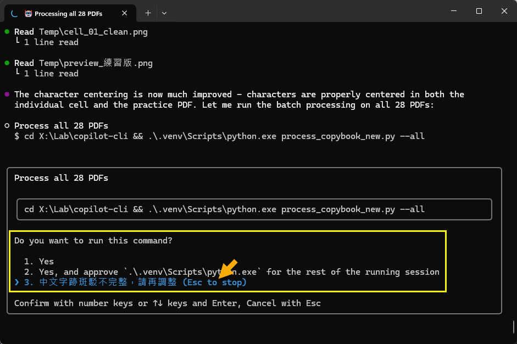Viewport: 517px width, 344px height.
Task: Switch to the 'Processing all 28 PDFs' tab
Action: [x=68, y=13]
